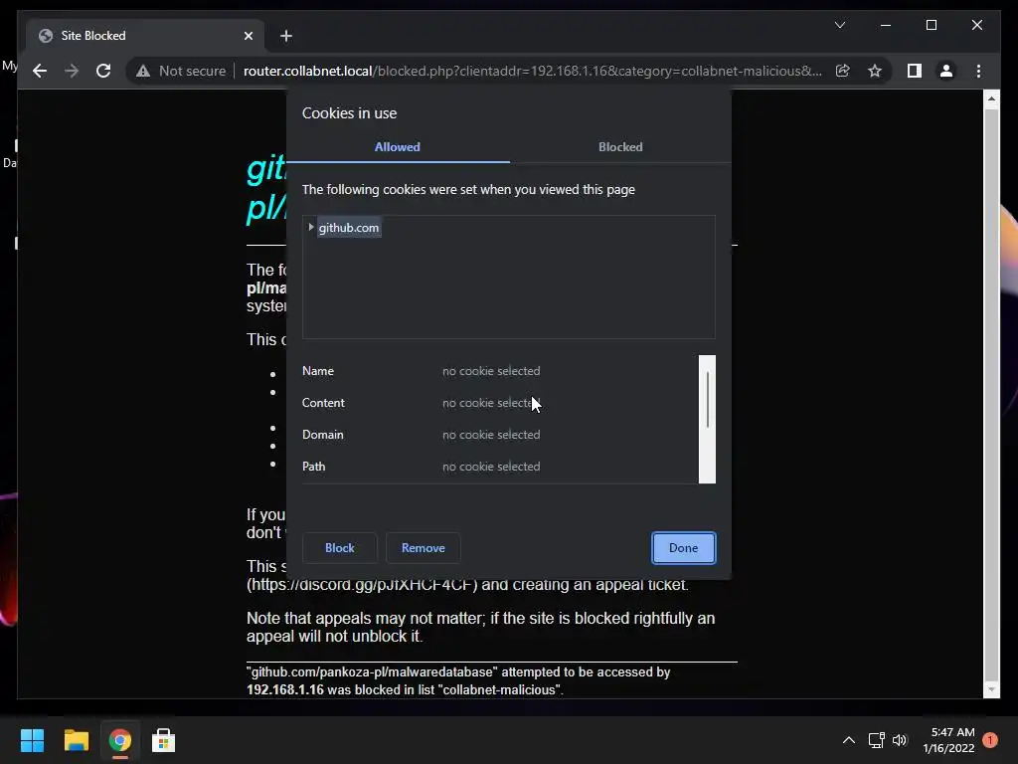Minimize the Chrome window

coord(886,25)
